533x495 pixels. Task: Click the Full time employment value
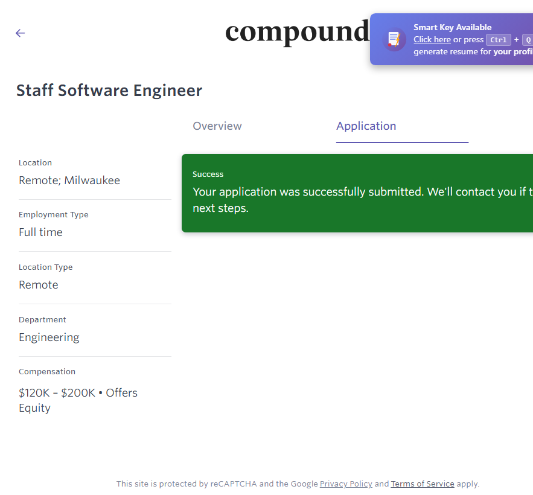pyautogui.click(x=40, y=232)
